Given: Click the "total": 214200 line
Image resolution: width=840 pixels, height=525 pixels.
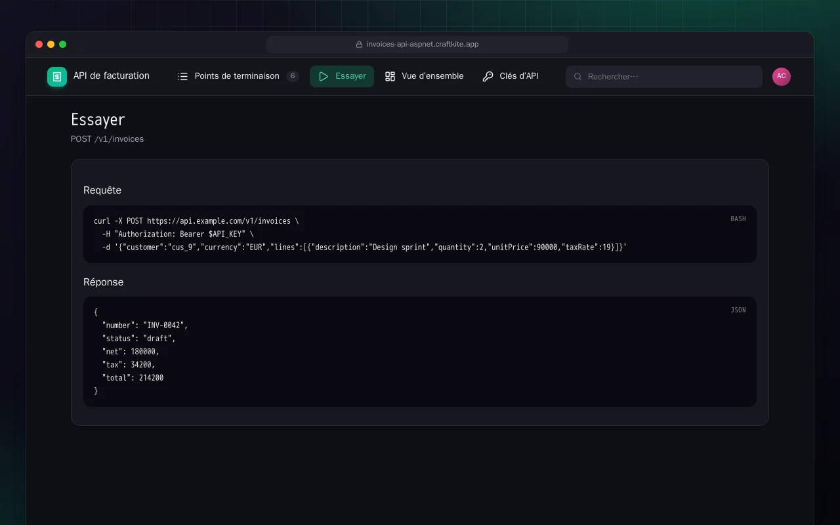Looking at the screenshot, I should click(133, 378).
